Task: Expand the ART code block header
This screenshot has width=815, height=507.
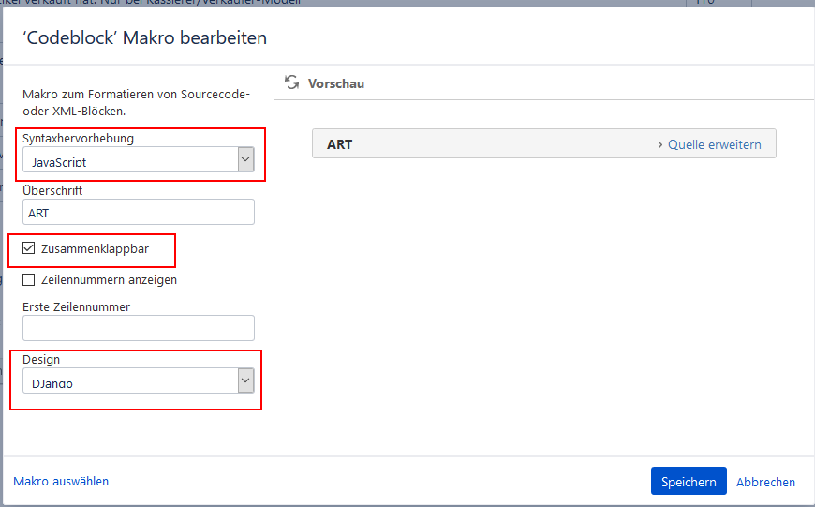Action: click(x=468, y=144)
